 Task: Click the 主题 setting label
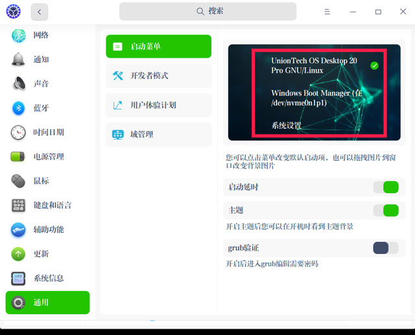click(235, 211)
